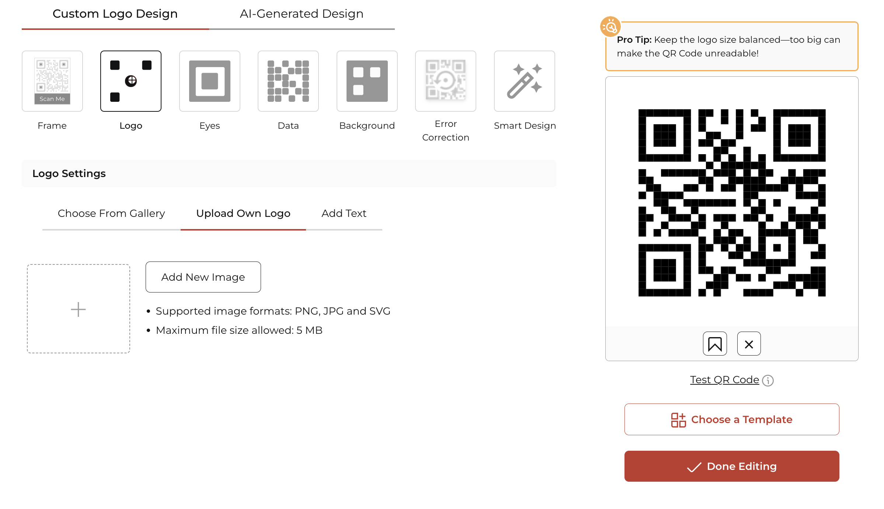Click 'Maximum file size allowed: 5 MB' text
884x509 pixels.
tap(239, 330)
